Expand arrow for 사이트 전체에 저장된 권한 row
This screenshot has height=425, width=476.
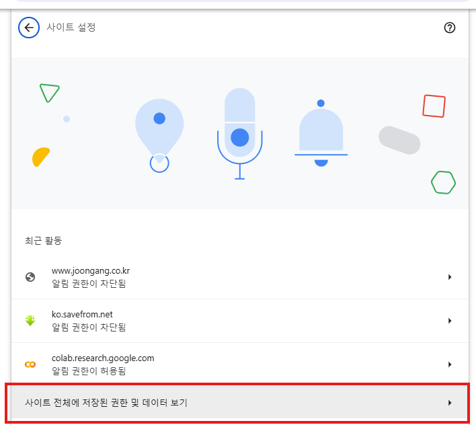coord(449,403)
